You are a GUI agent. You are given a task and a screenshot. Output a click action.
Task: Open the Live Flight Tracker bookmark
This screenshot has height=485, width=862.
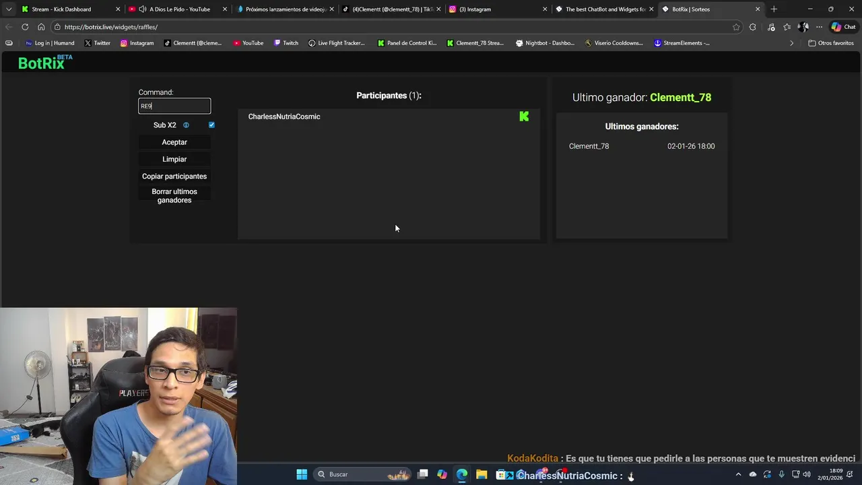(337, 43)
